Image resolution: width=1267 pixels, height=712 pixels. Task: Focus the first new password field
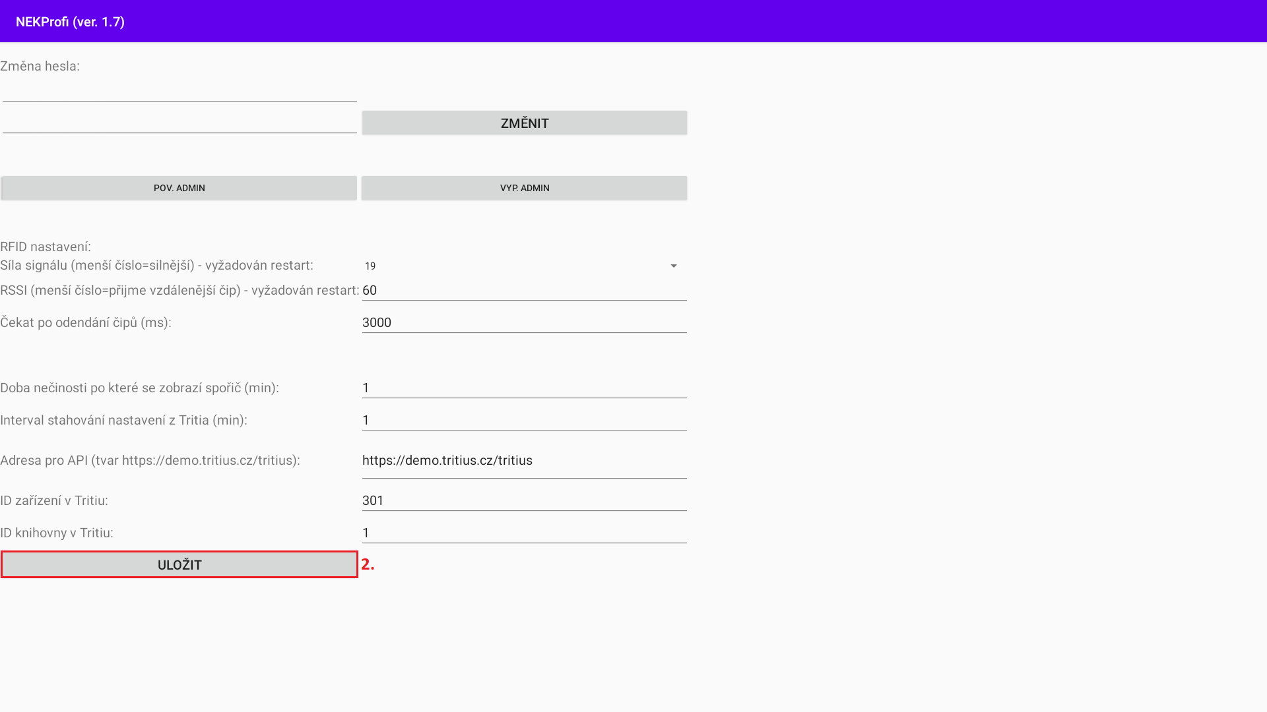tap(179, 92)
